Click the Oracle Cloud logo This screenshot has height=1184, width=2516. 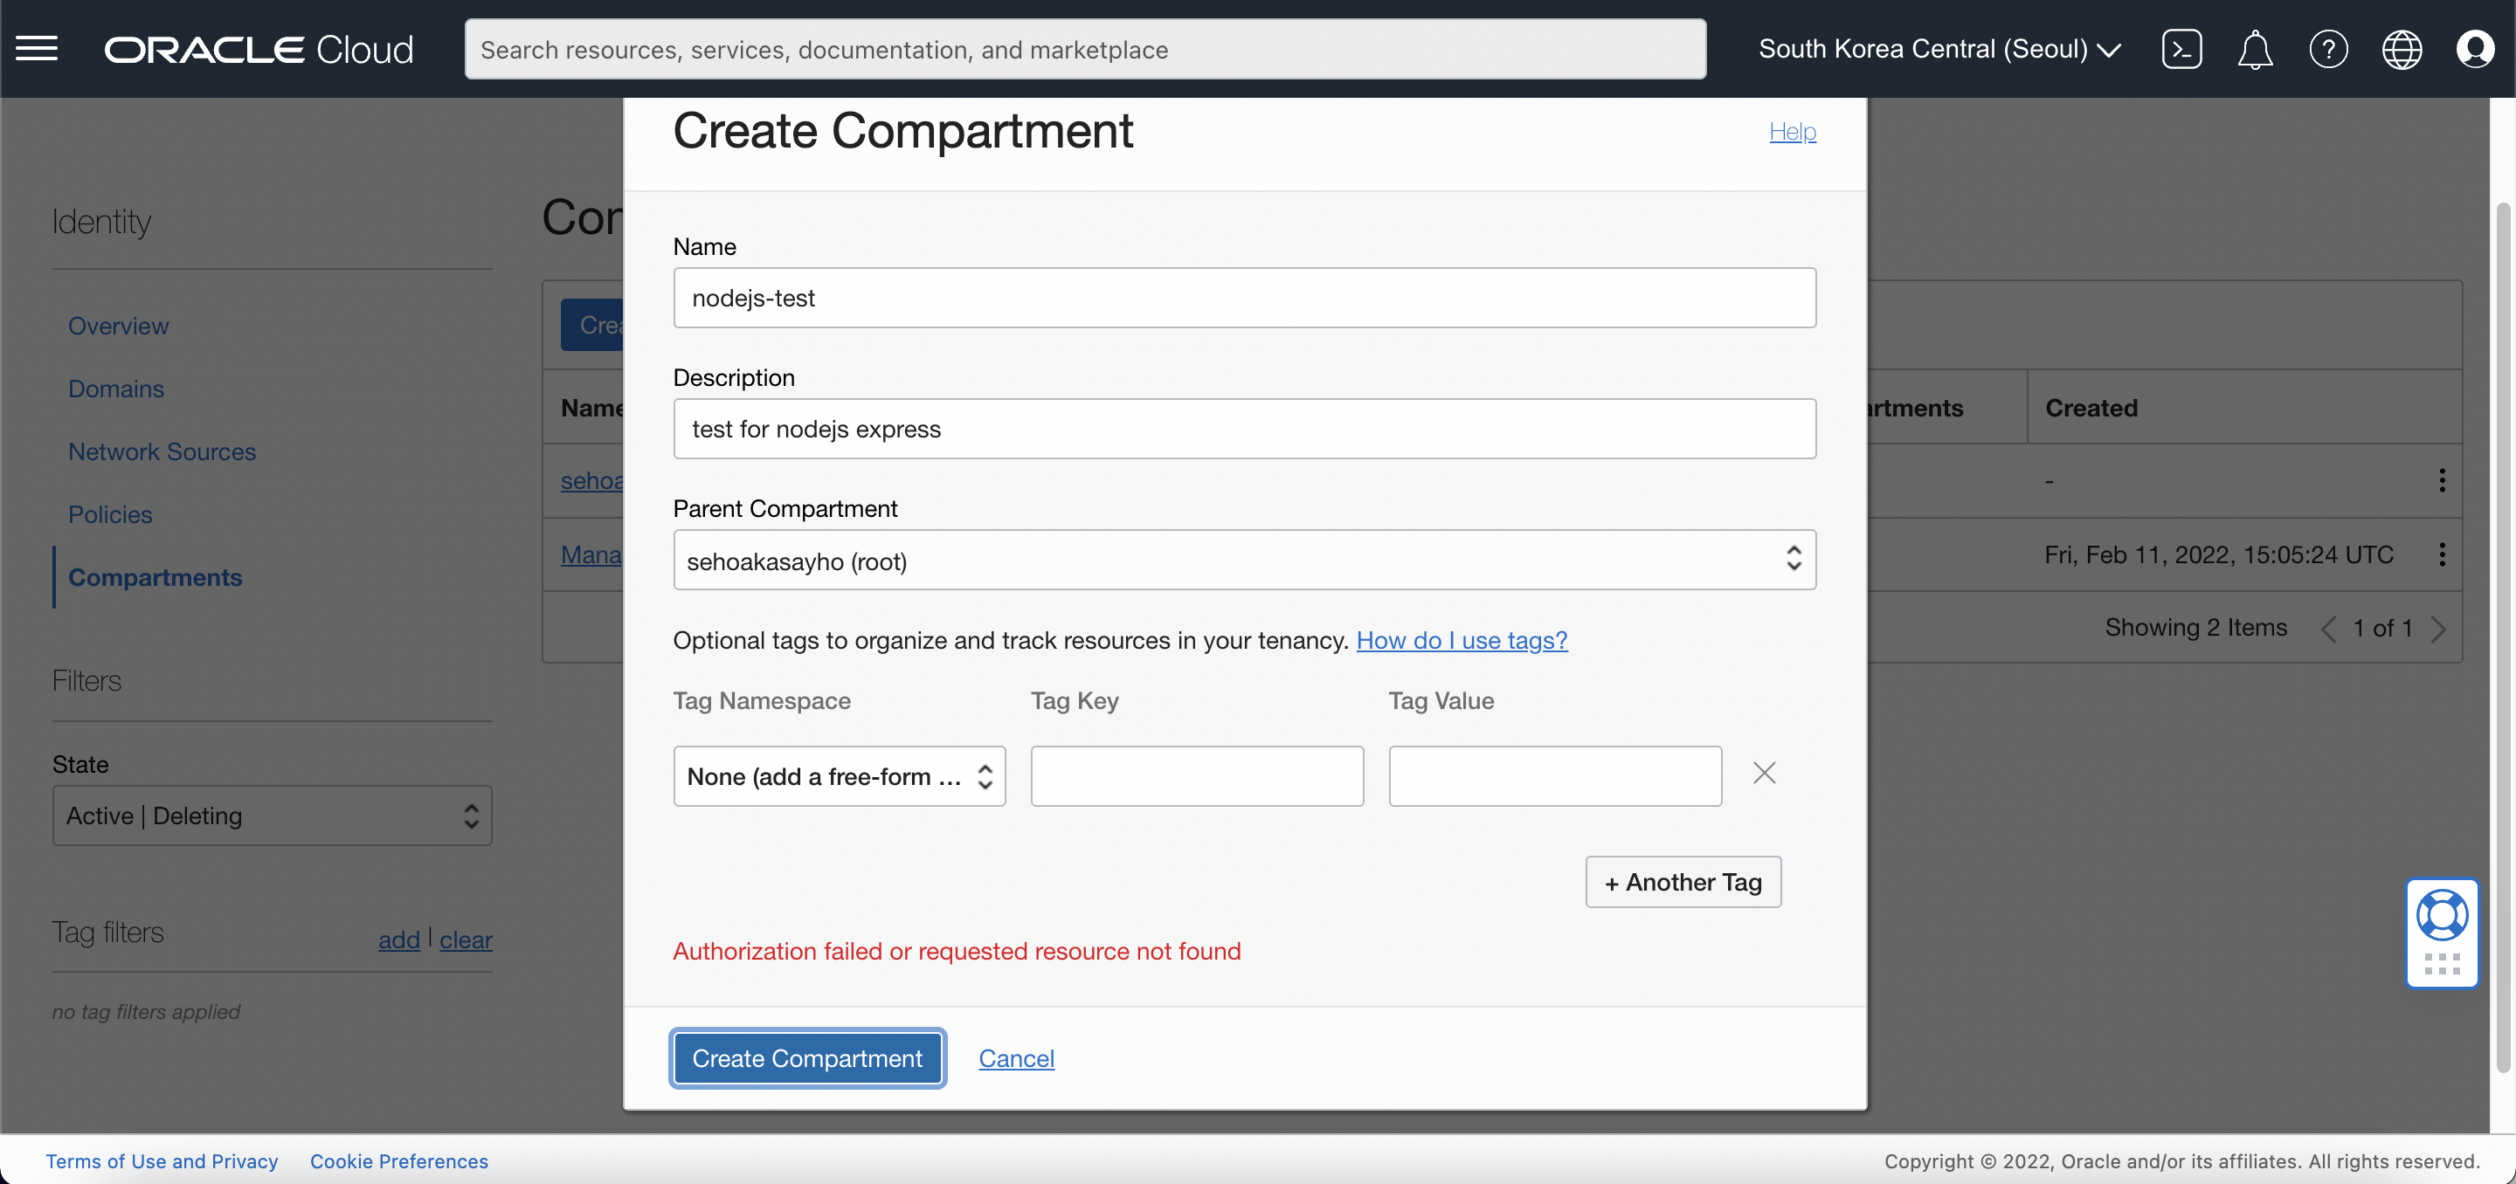point(259,48)
